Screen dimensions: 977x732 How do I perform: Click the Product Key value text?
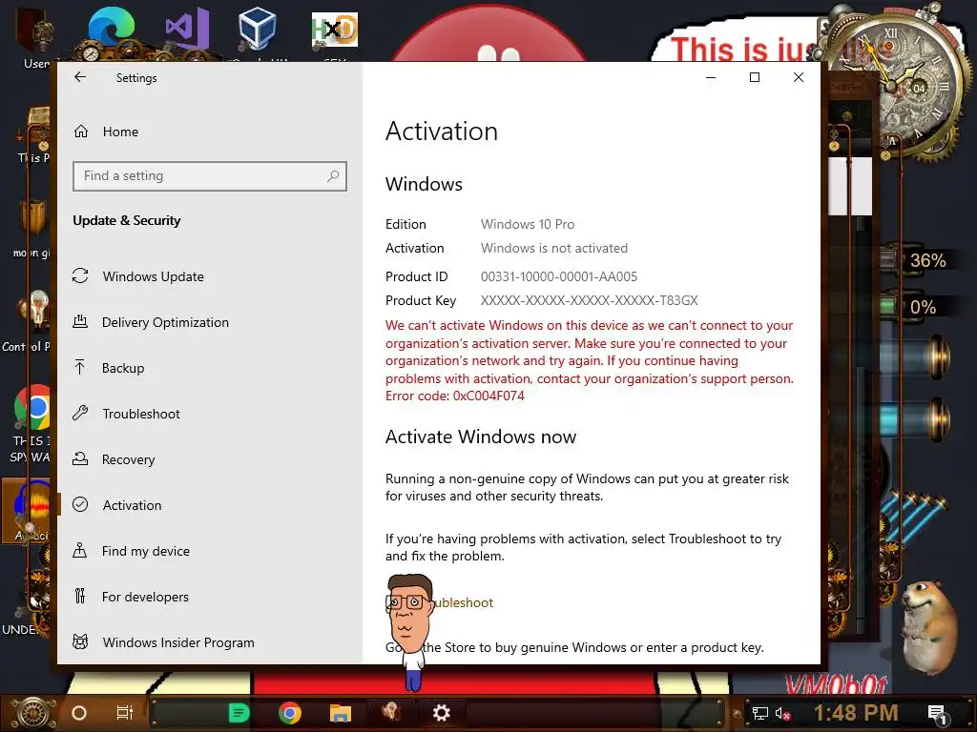(x=589, y=300)
